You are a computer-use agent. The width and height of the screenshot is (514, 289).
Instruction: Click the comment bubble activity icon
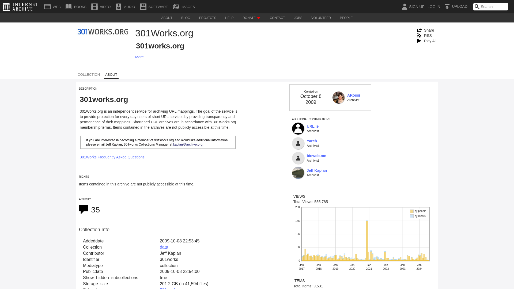pos(84,210)
